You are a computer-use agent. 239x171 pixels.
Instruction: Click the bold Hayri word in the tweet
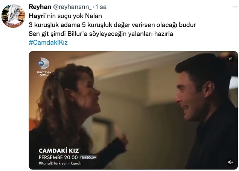[37, 16]
